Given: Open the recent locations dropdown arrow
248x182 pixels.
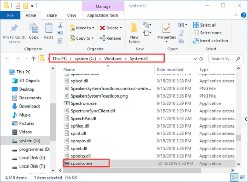Looking at the screenshot, I should [26, 59].
